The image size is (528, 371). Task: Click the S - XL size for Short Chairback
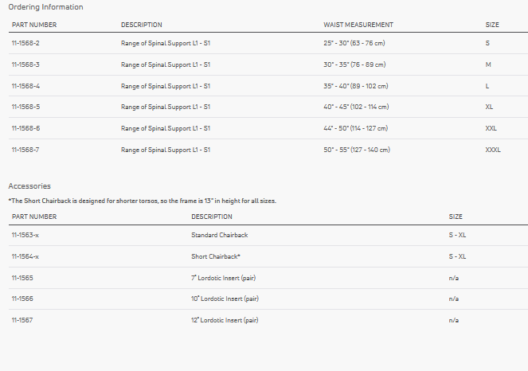coord(457,256)
